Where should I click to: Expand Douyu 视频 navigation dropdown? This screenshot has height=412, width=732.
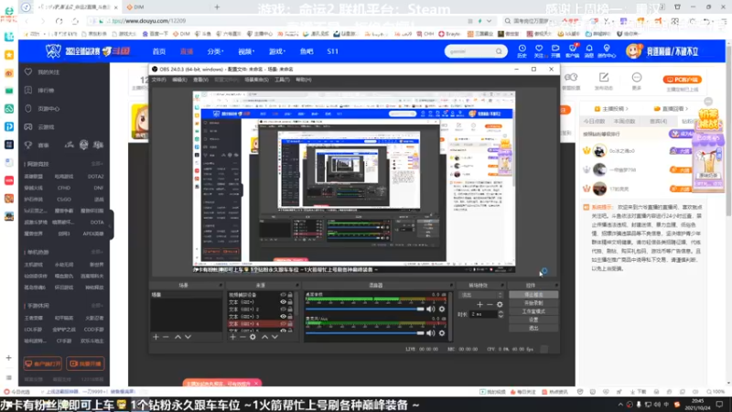pyautogui.click(x=246, y=51)
